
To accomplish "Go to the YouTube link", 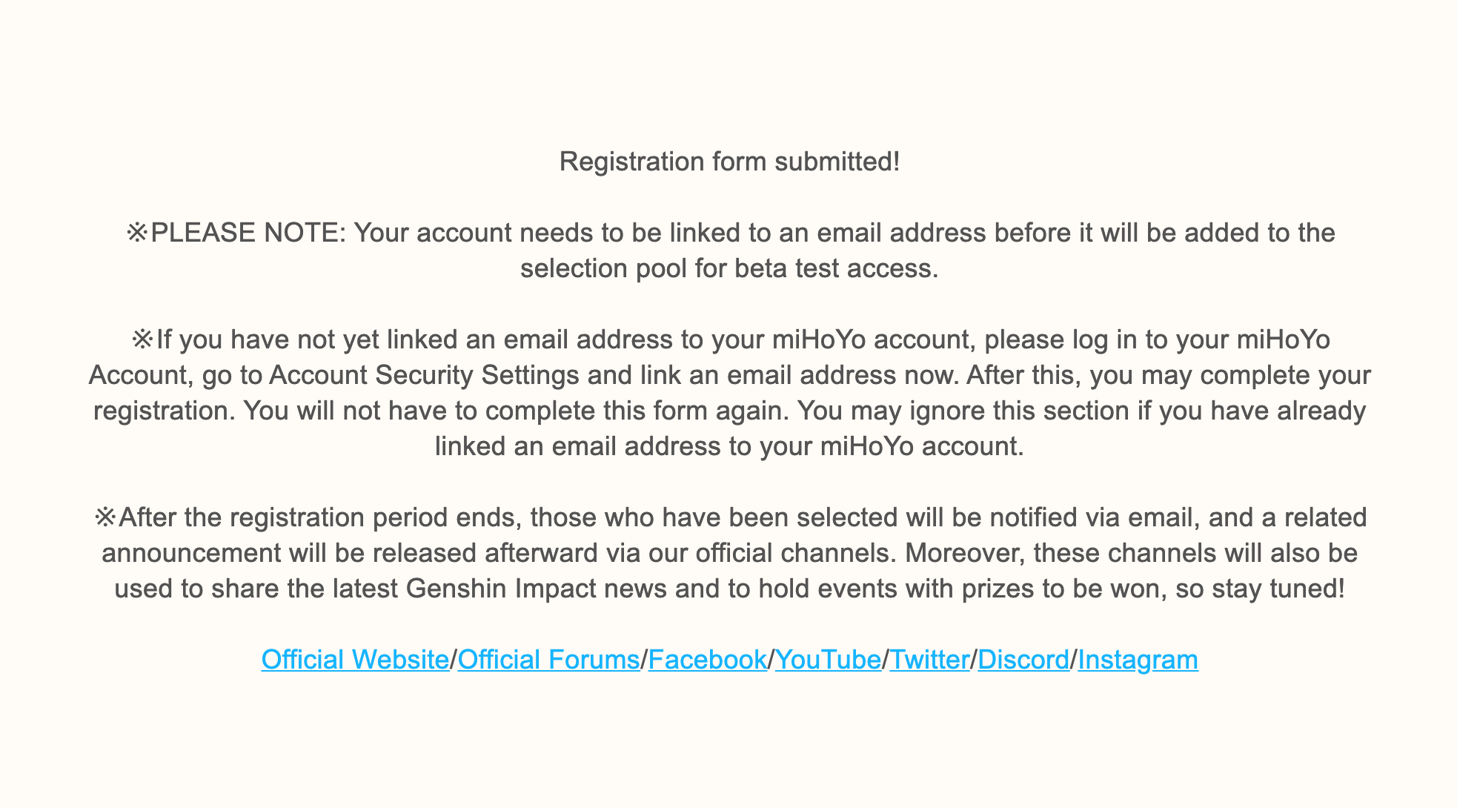I will [x=827, y=660].
